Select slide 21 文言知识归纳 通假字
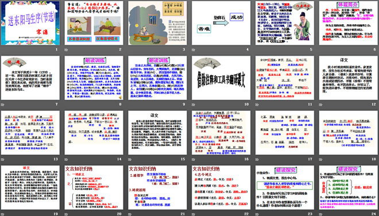Screen dimensions: 379x216 tap(157, 187)
